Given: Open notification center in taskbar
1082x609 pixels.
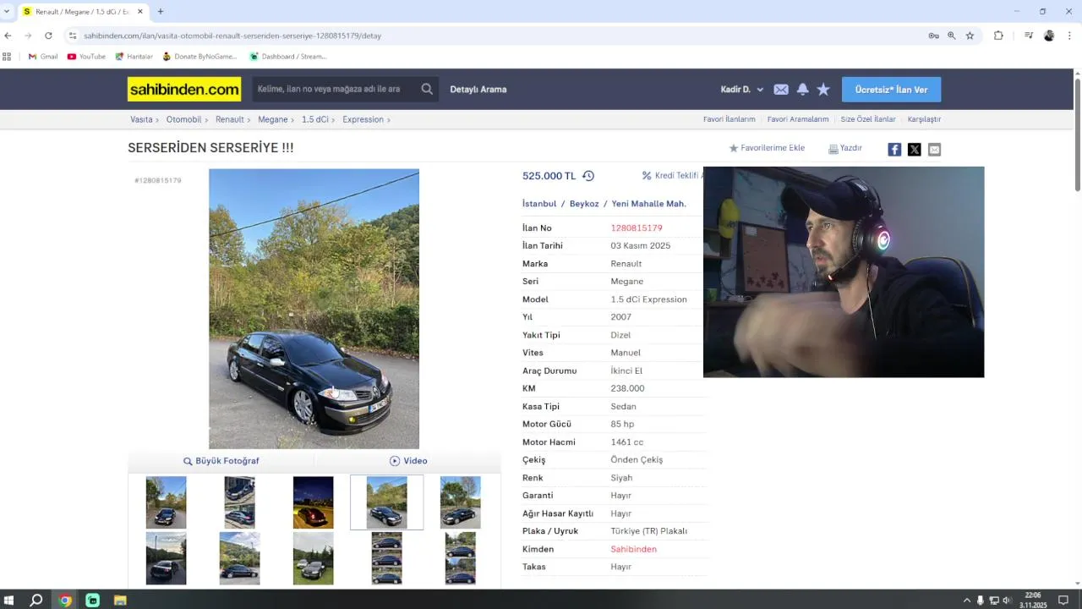Looking at the screenshot, I should coord(1063,601).
